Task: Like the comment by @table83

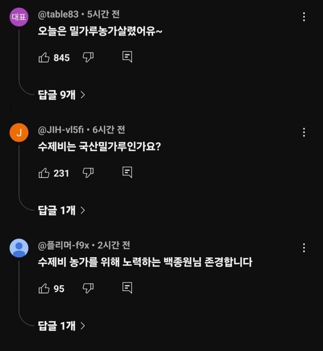Action: click(x=44, y=57)
